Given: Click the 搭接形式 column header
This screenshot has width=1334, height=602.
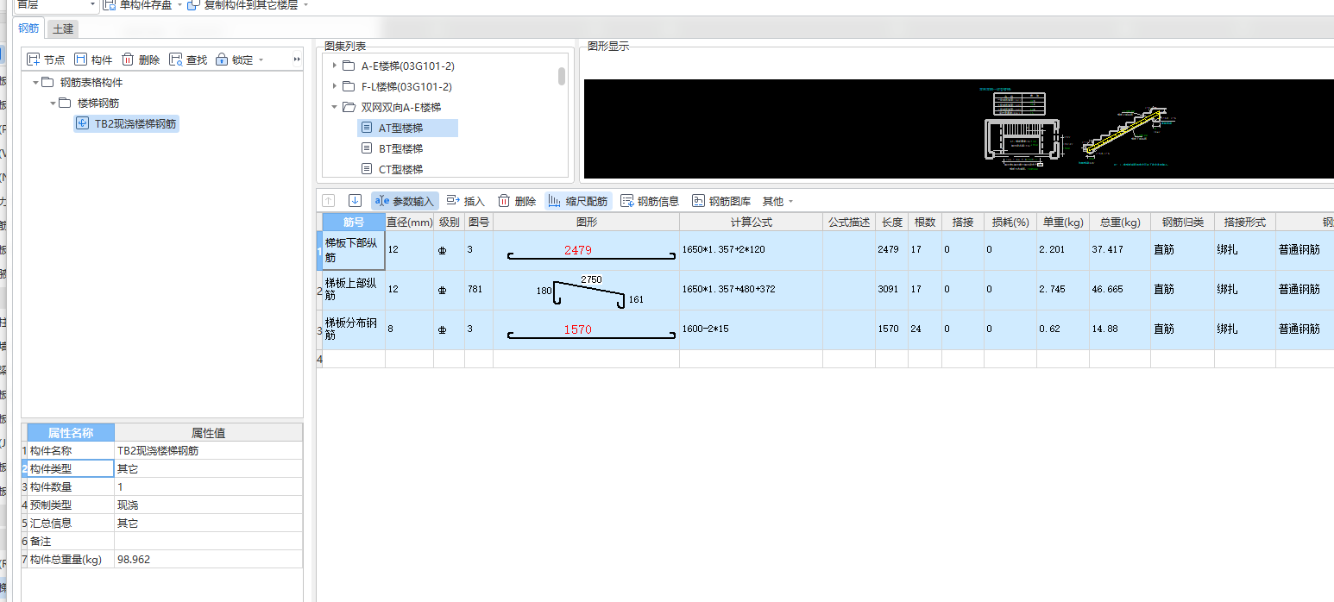Looking at the screenshot, I should click(1244, 222).
